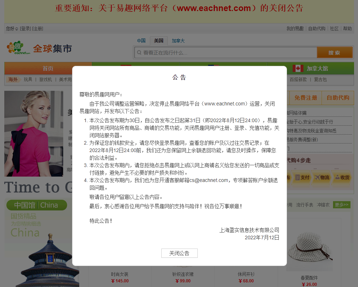Select the 美国 search tab
Image resolution: width=358 pixels, height=287 pixels.
coord(159,41)
